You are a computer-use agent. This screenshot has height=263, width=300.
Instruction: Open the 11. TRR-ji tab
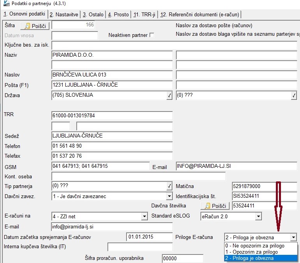144,14
